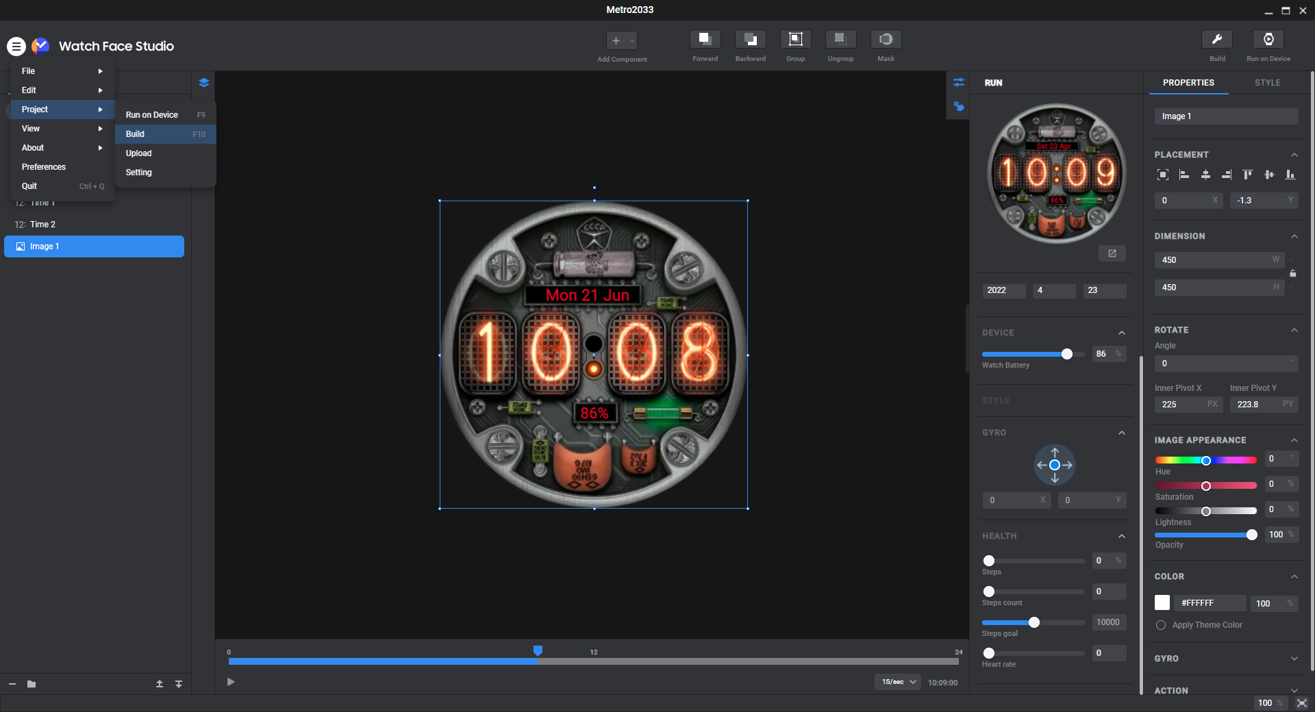Click the Add Component plus icon
The width and height of the screenshot is (1315, 712).
pyautogui.click(x=616, y=40)
